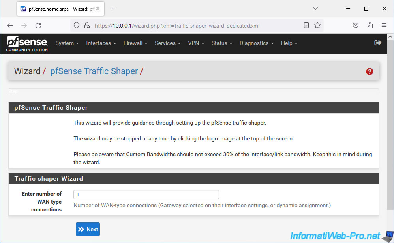The height and width of the screenshot is (243, 394).
Task: Open the Help dropdown menu
Action: coord(289,43)
